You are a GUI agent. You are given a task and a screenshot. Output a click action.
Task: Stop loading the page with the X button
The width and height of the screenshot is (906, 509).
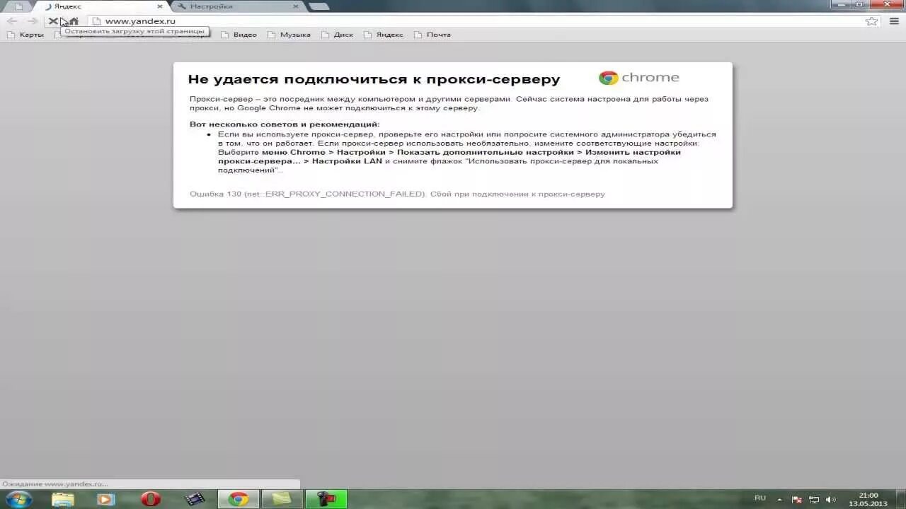(53, 21)
